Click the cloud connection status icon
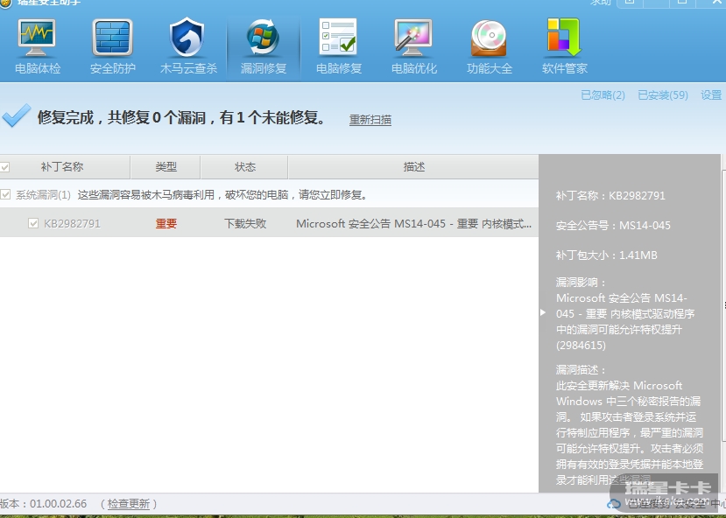This screenshot has height=518, width=726. [x=614, y=504]
